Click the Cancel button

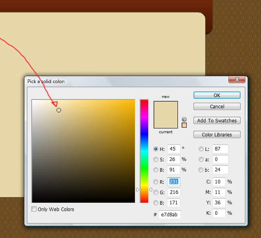click(217, 106)
